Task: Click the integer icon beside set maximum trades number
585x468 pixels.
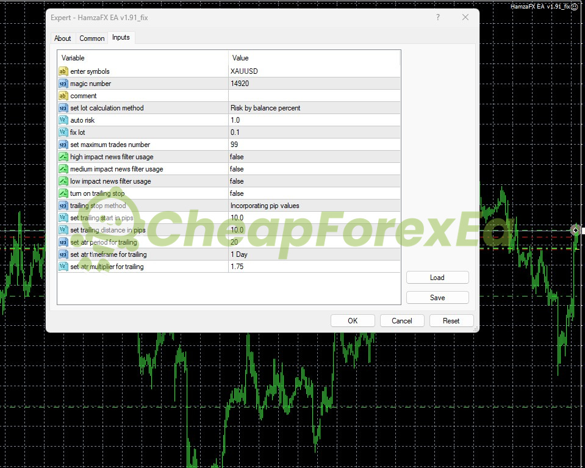Action: [63, 145]
